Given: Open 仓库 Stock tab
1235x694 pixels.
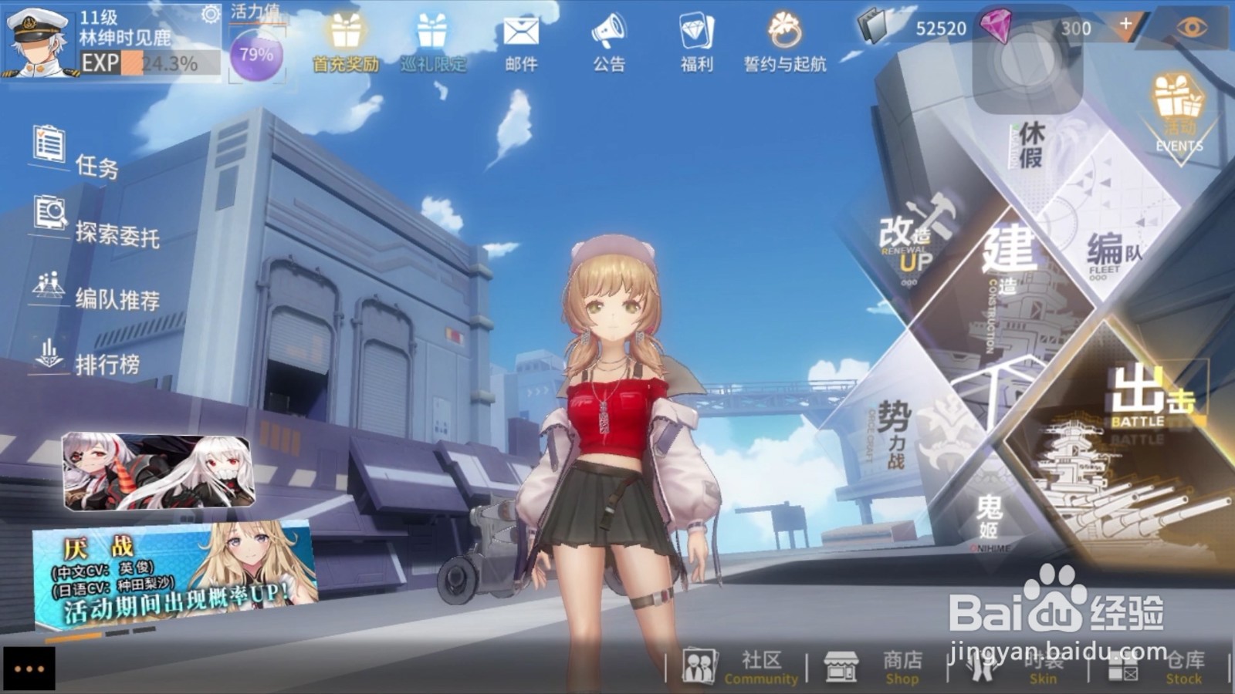Looking at the screenshot, I should 1155,667.
